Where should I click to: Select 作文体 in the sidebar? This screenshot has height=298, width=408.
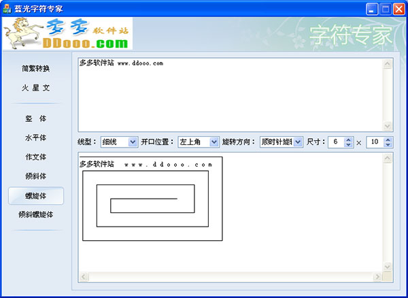[35, 157]
